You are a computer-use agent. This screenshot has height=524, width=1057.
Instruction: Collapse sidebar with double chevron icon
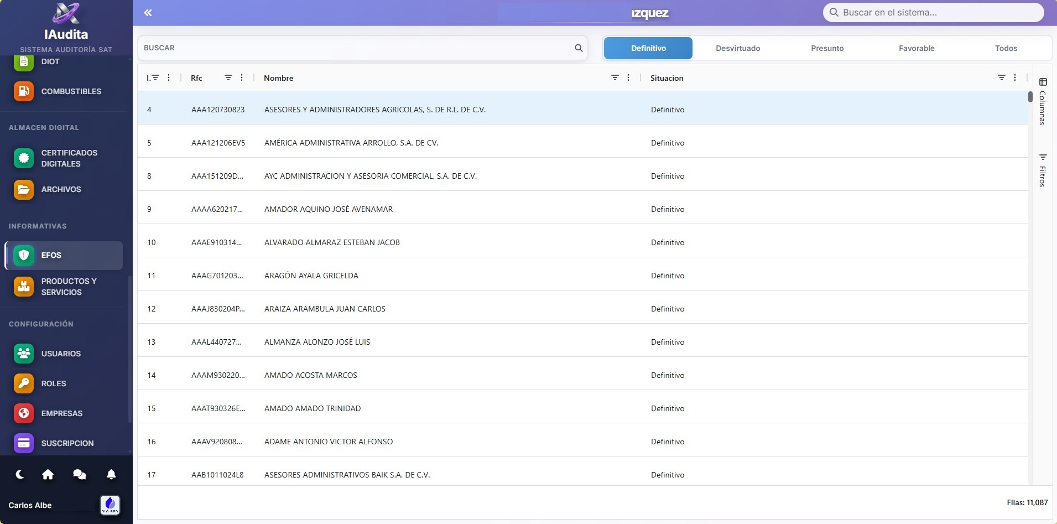148,13
